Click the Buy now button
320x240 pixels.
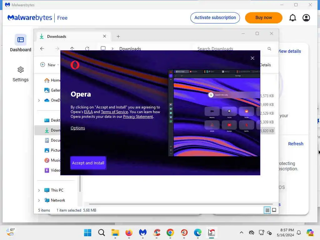tap(264, 18)
